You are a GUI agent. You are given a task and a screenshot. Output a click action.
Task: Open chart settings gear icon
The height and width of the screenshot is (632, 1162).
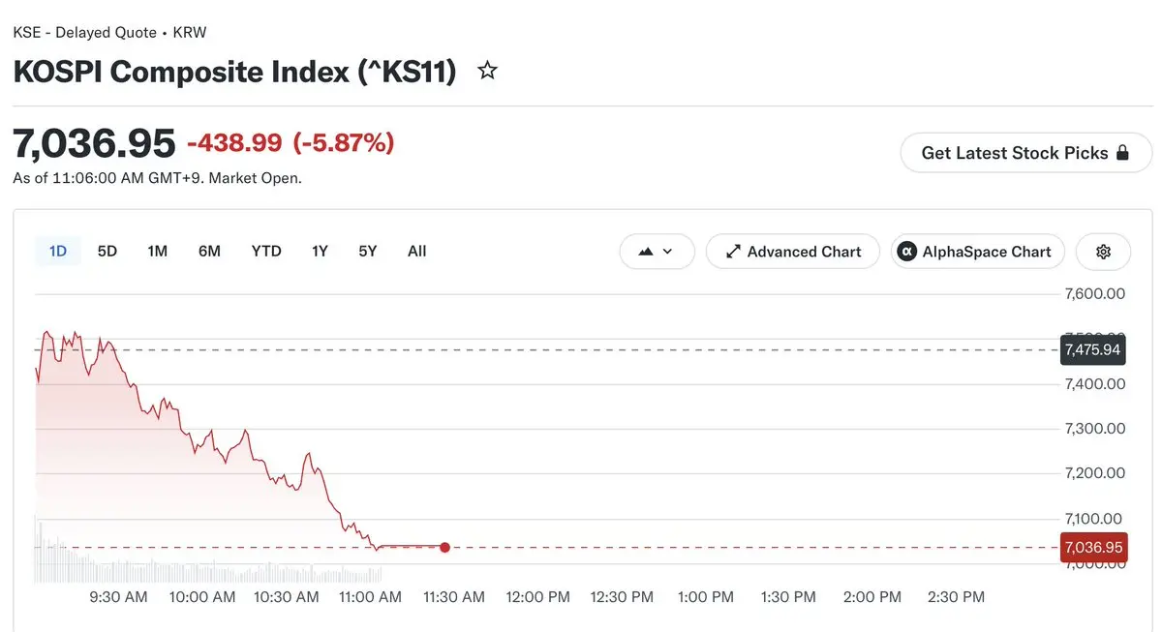pos(1103,252)
